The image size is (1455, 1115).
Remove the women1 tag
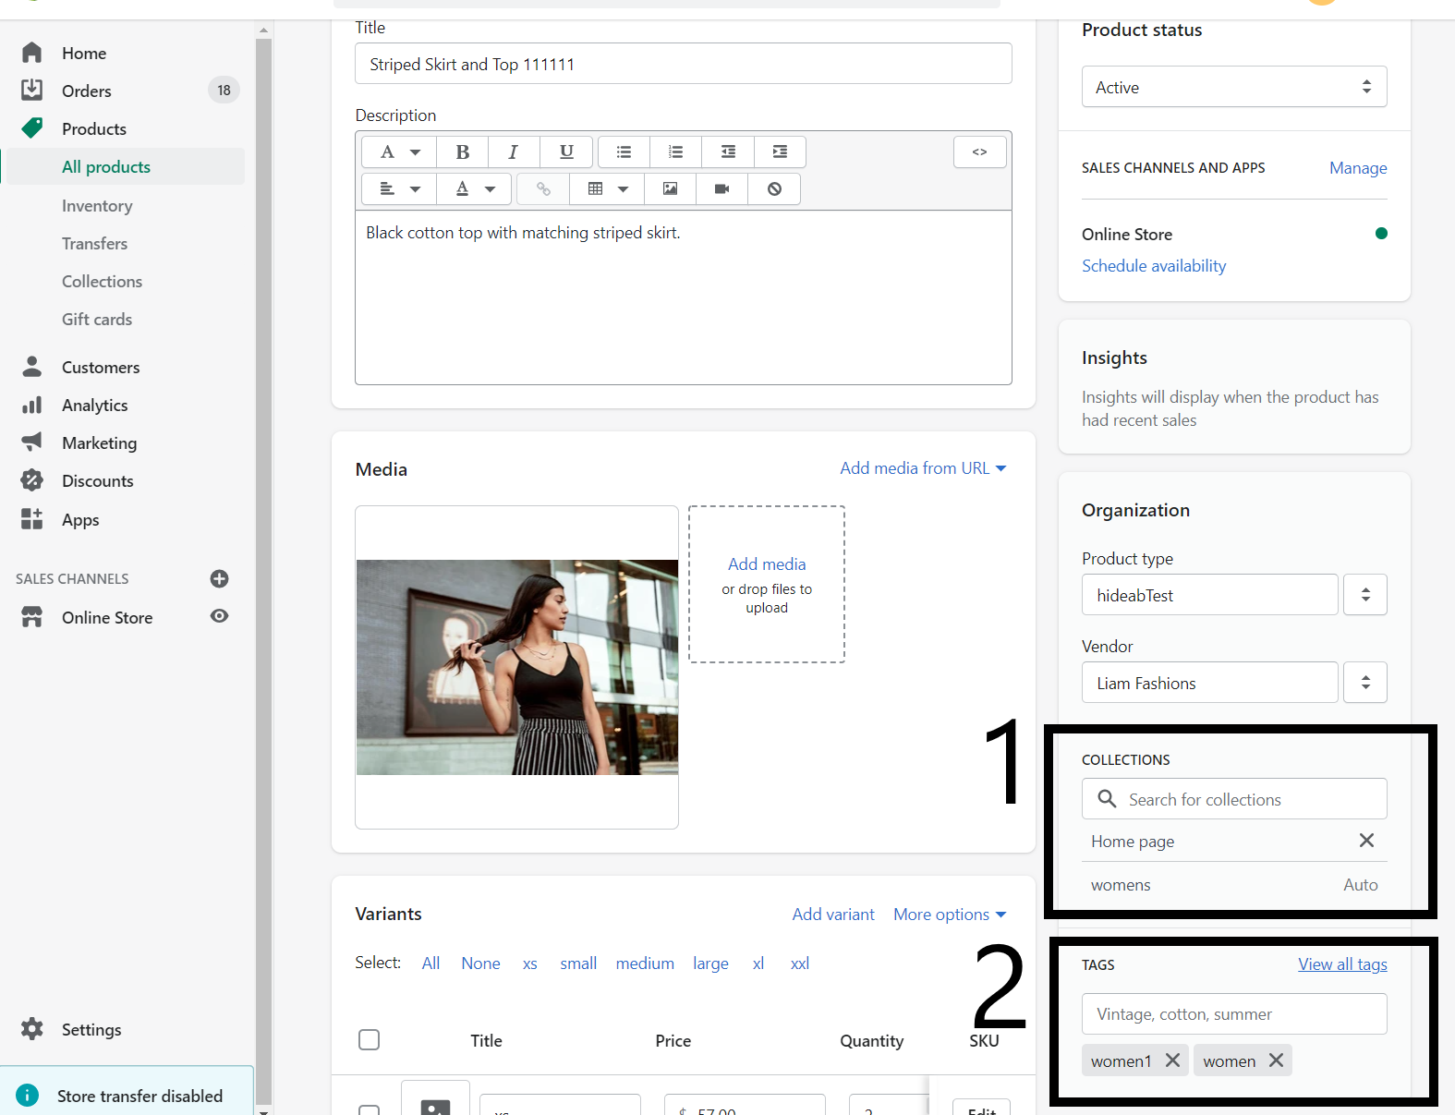(x=1172, y=1060)
